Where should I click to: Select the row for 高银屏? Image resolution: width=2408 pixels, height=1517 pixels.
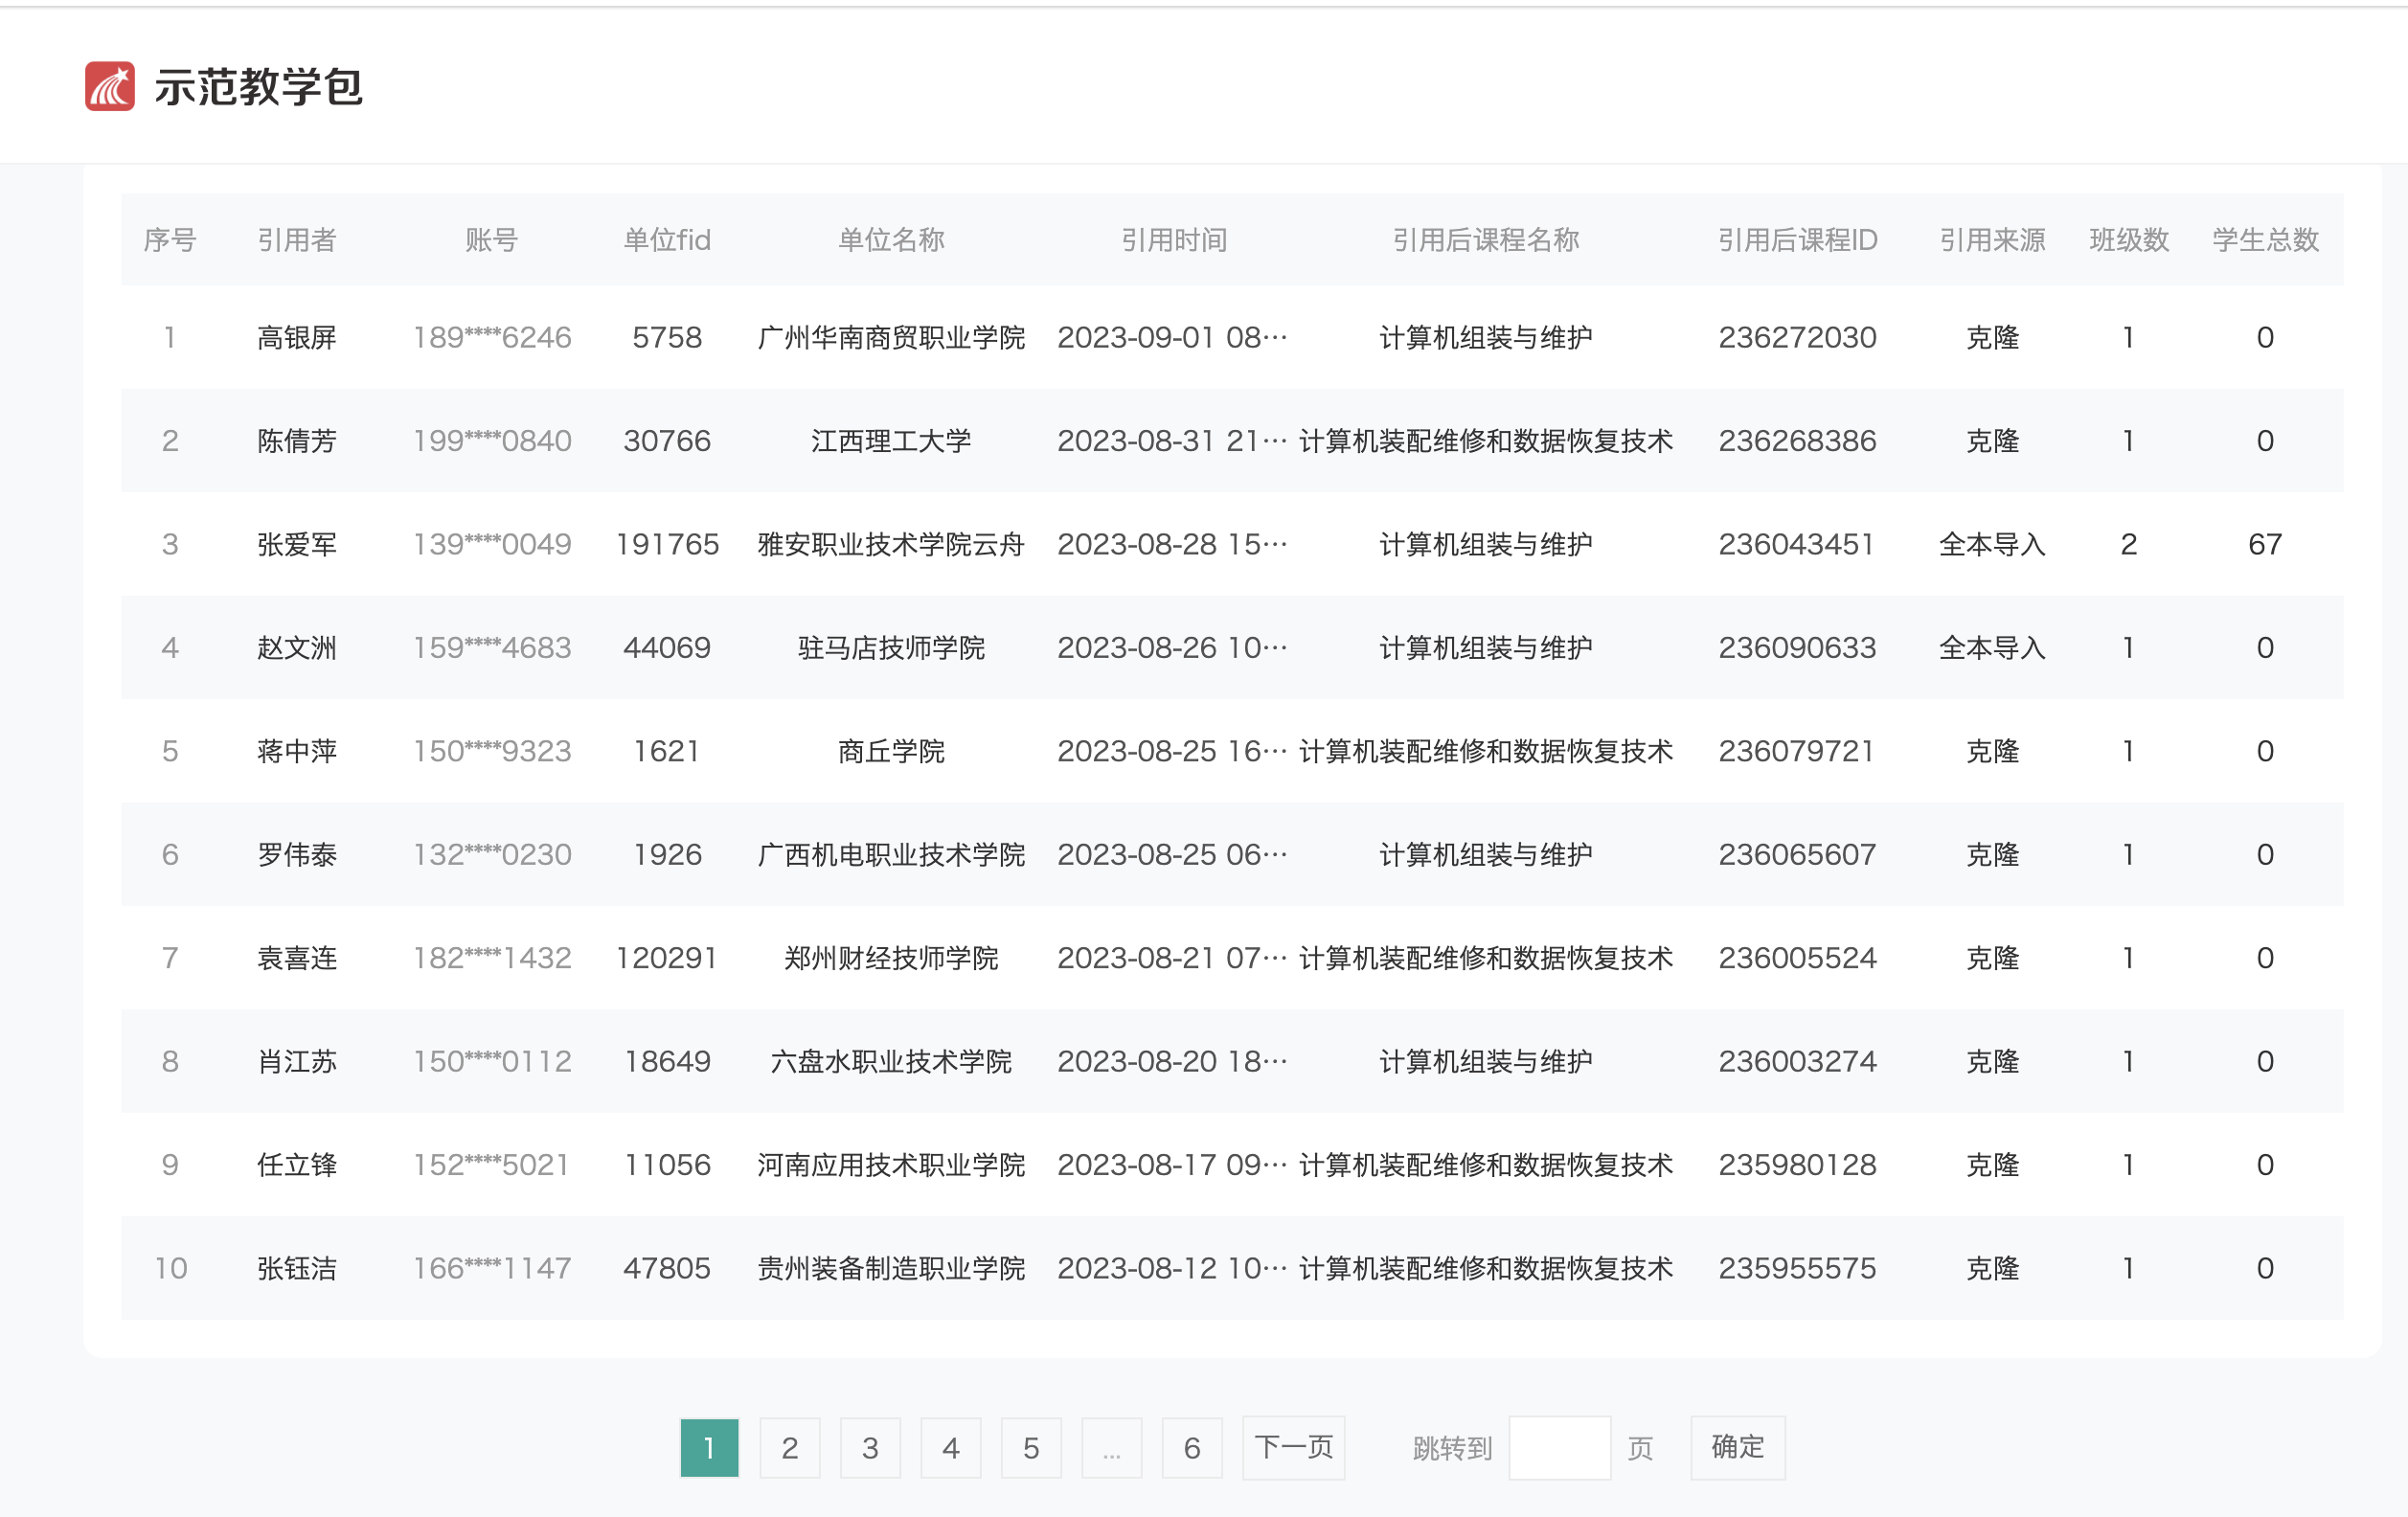pyautogui.click(x=297, y=337)
